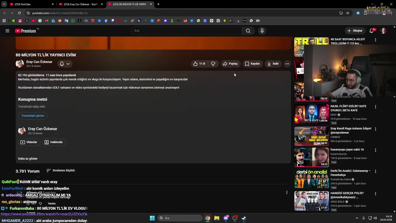Click the Oluştur create button
396x223 pixels.
pyautogui.click(x=355, y=31)
